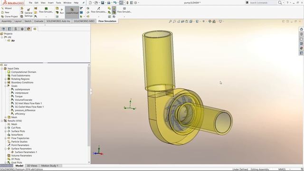304x171 pixels.
Task: Click the Run solver button
Action: click(x=62, y=11)
